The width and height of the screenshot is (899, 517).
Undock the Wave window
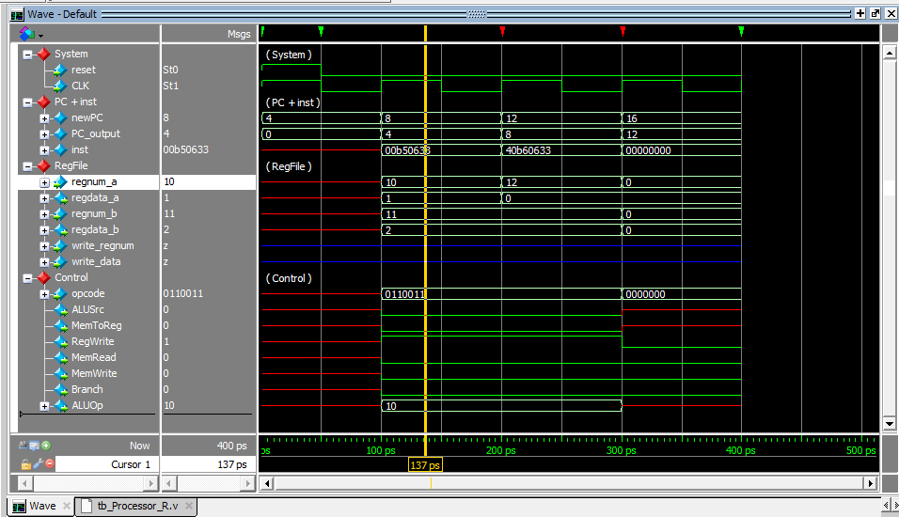[875, 14]
